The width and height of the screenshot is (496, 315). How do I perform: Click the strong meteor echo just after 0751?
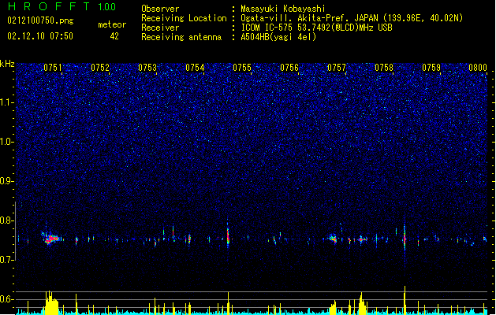50,239
